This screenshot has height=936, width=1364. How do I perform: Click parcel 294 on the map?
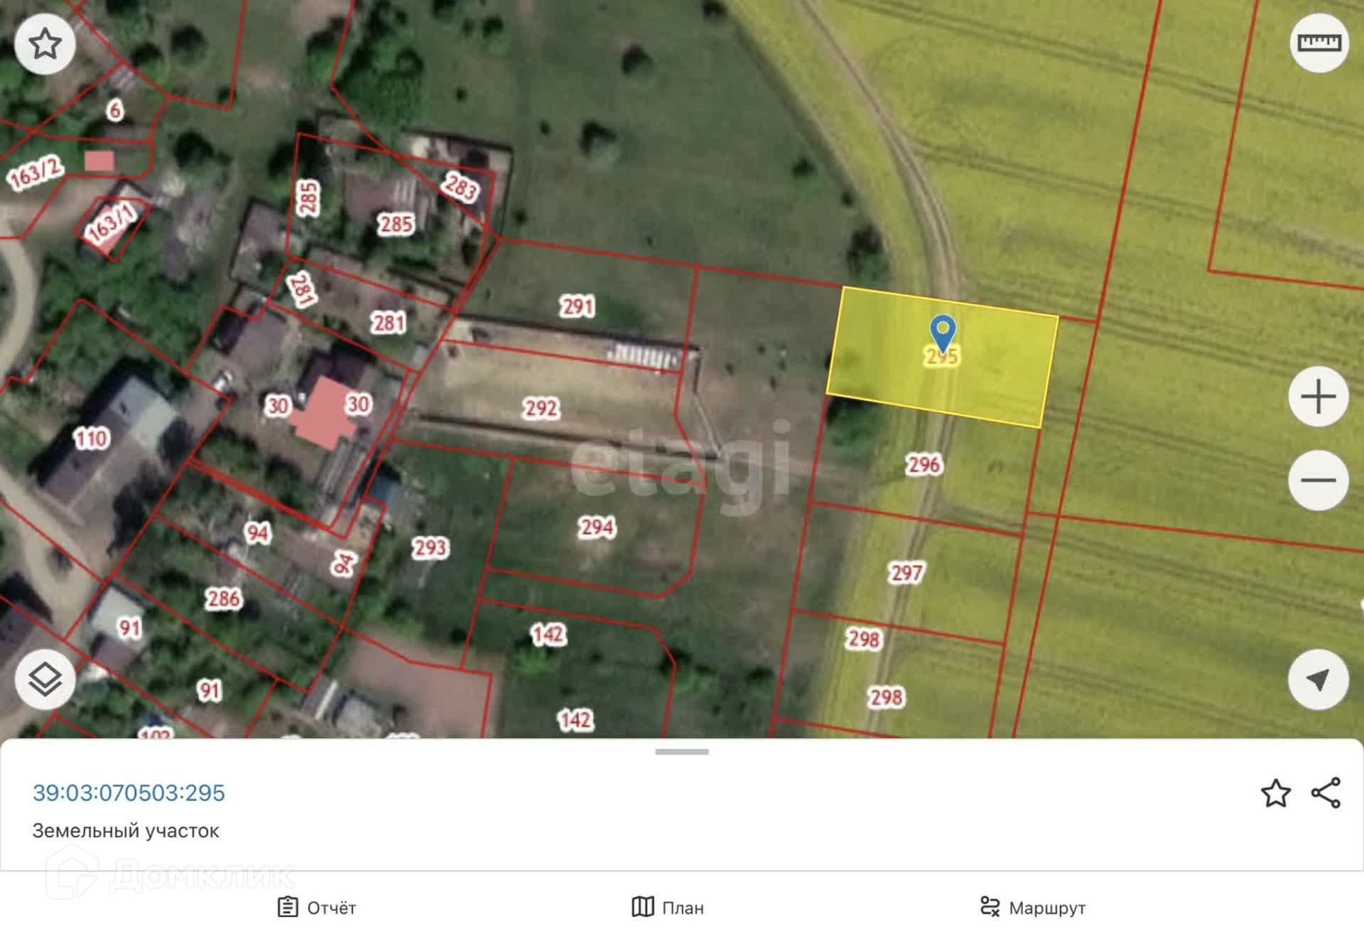click(x=597, y=527)
